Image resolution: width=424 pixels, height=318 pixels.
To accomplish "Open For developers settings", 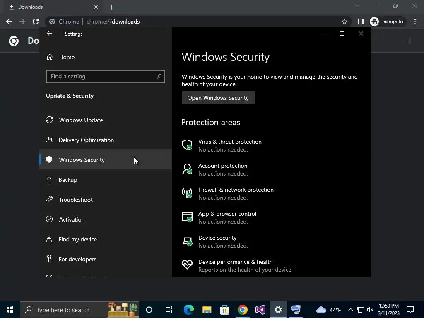I will 106,259.
